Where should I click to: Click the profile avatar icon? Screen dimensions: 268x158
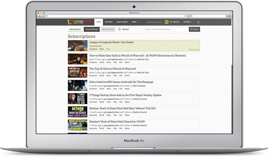[x=167, y=22]
